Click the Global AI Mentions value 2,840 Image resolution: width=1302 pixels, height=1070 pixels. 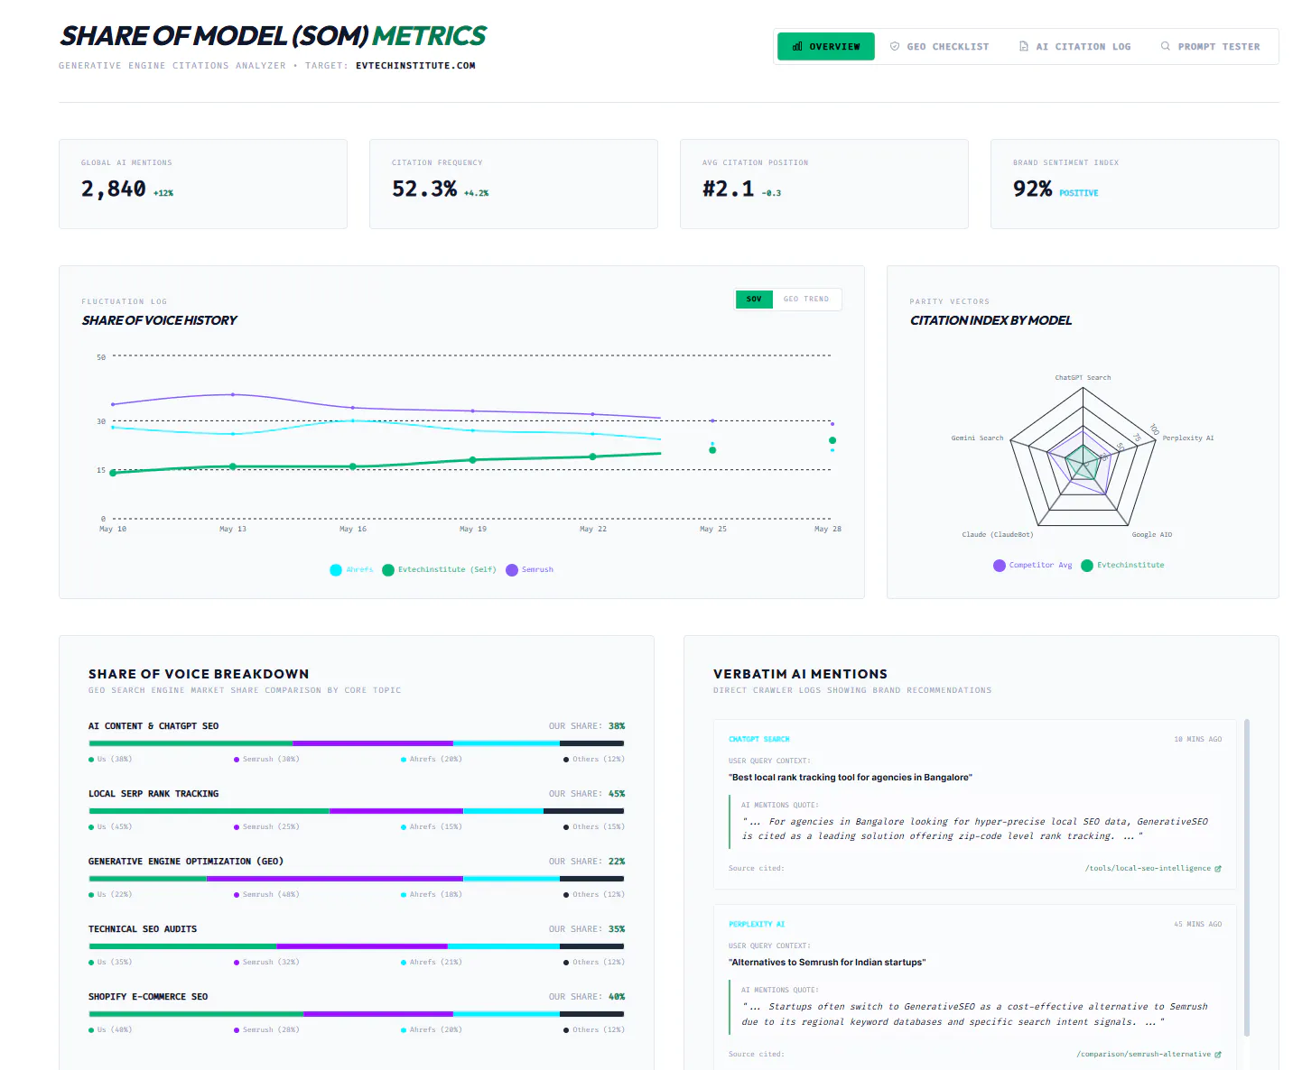pos(114,189)
